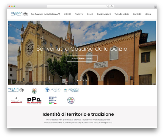Click the Città del Vino logo
The image size is (164, 138).
coord(16,100)
